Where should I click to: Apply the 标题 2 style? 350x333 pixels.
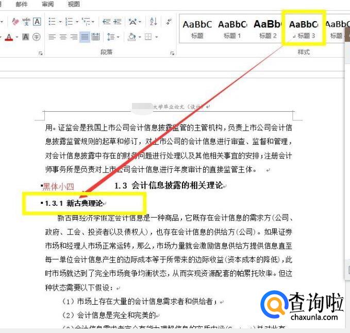(x=268, y=29)
